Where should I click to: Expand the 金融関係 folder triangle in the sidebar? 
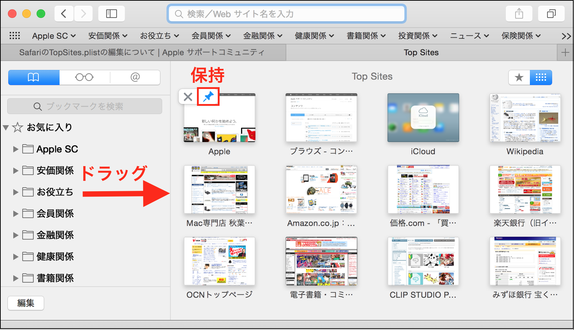(15, 235)
